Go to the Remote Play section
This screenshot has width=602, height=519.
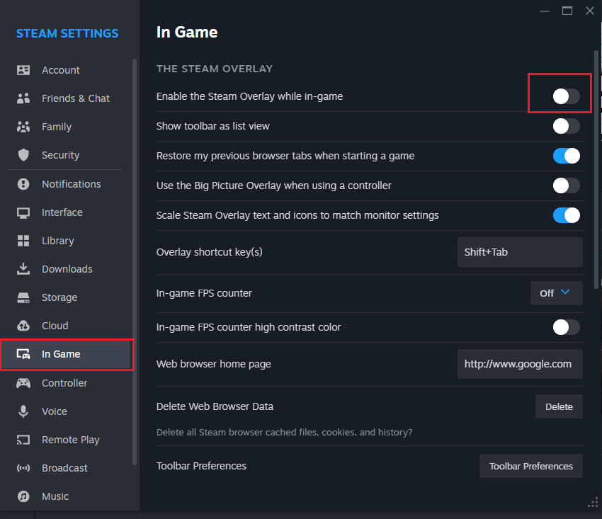point(70,440)
